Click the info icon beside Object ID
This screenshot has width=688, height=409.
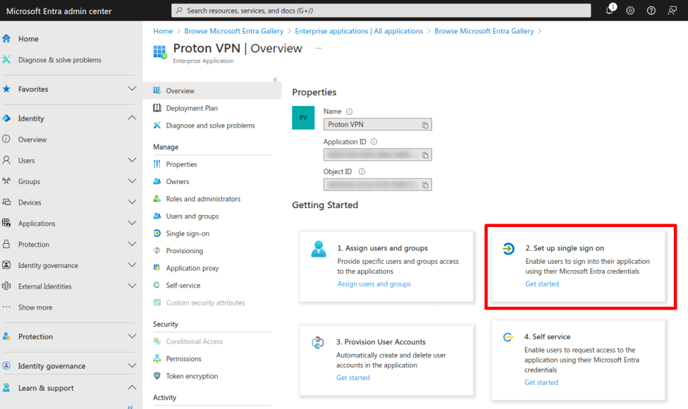click(x=361, y=171)
